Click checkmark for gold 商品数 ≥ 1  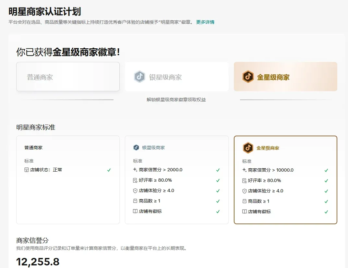pos(326,201)
